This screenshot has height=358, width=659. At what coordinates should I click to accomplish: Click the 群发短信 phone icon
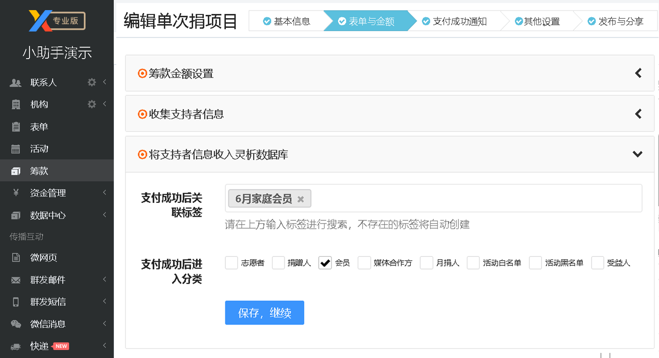[x=16, y=302]
